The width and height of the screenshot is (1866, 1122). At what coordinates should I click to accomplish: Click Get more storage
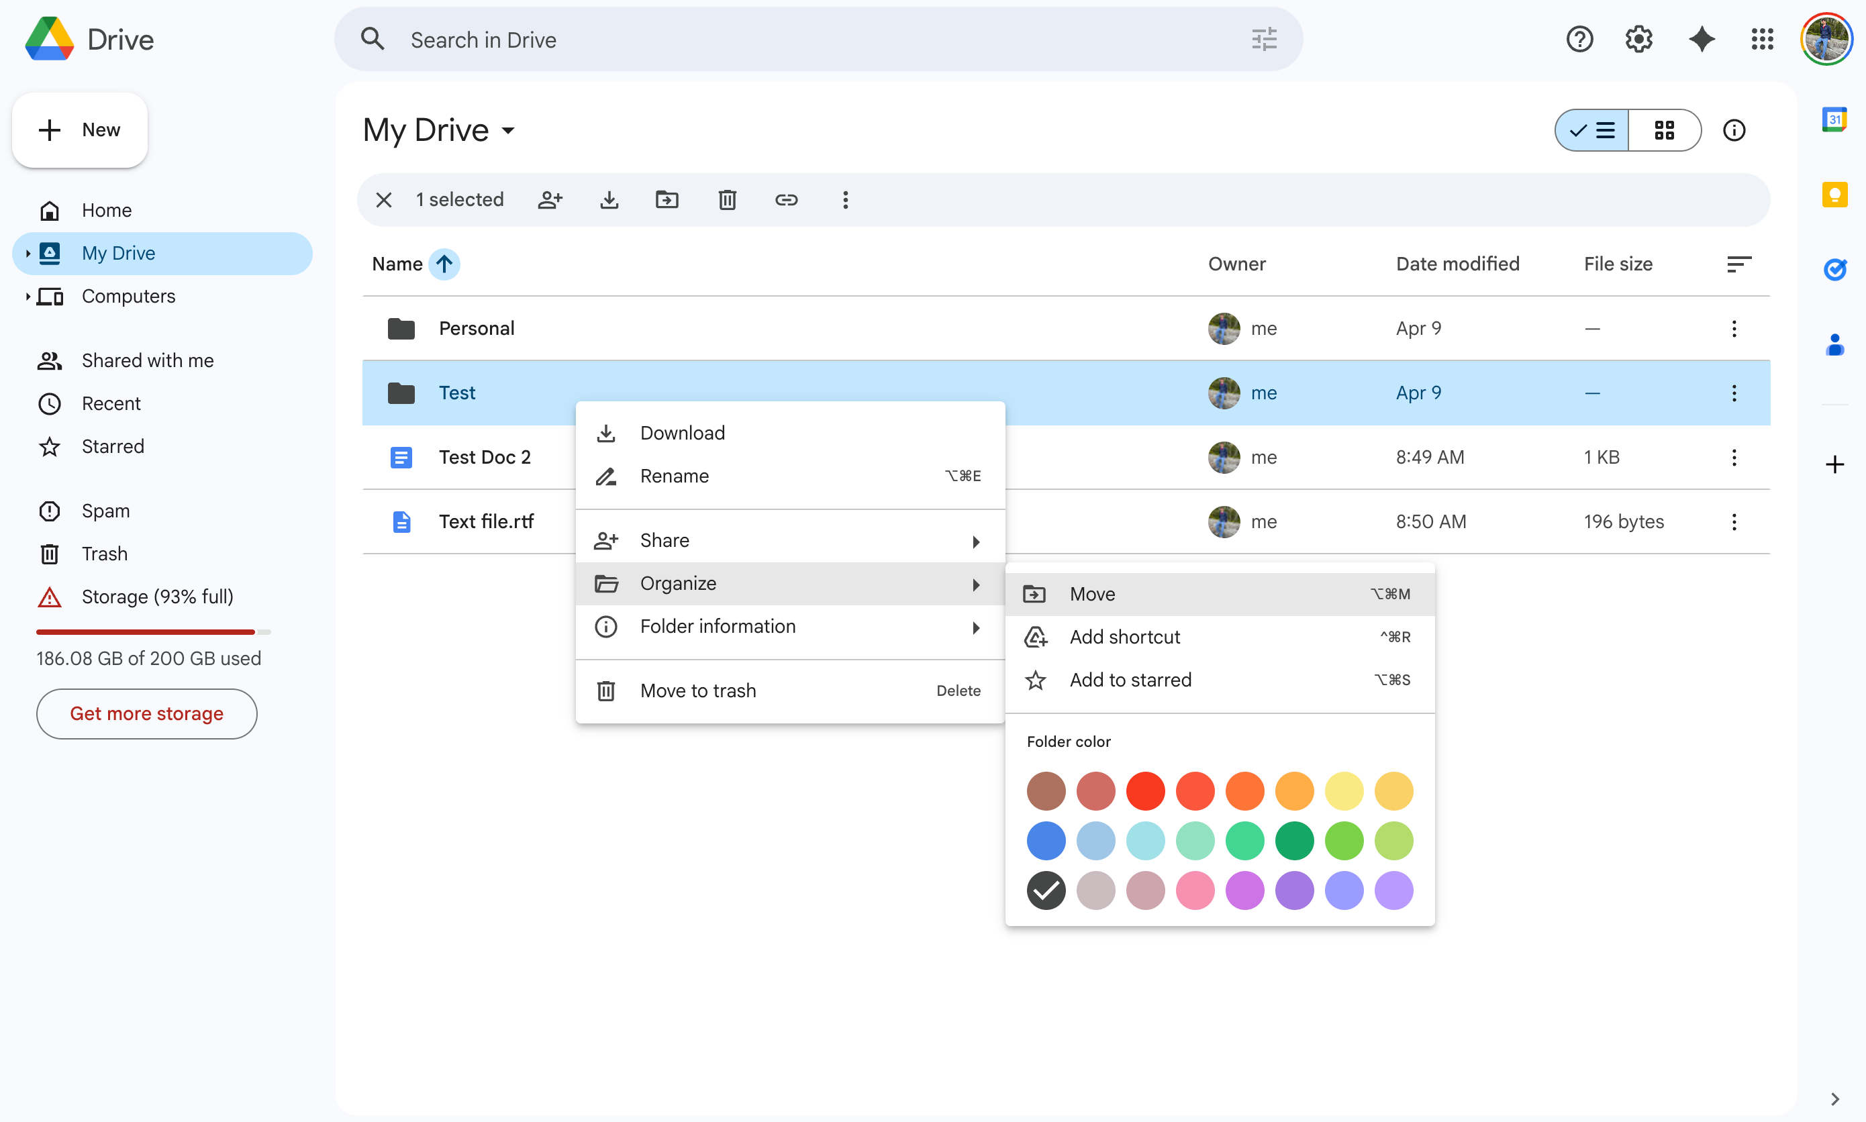point(146,714)
